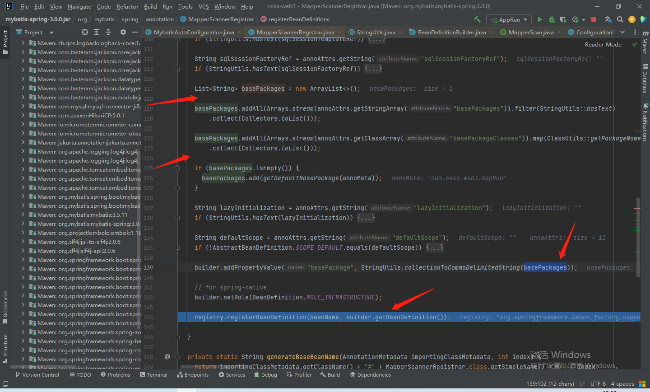Image resolution: width=650 pixels, height=392 pixels.
Task: Toggle Reader Mode in editor
Action: click(x=603, y=44)
